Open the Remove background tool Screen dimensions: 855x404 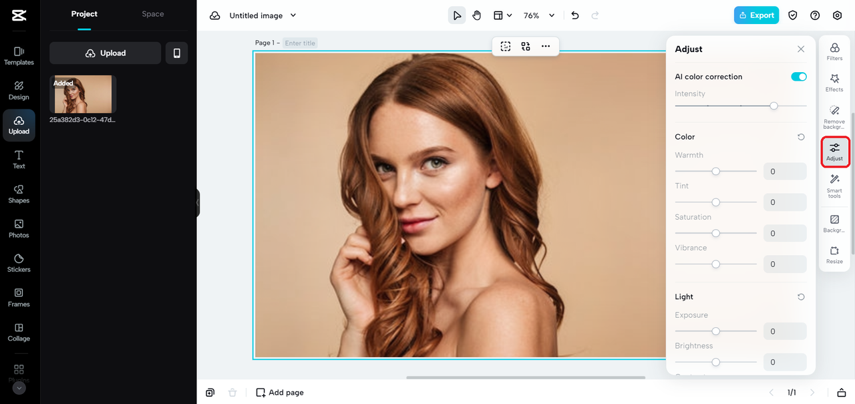(x=834, y=117)
